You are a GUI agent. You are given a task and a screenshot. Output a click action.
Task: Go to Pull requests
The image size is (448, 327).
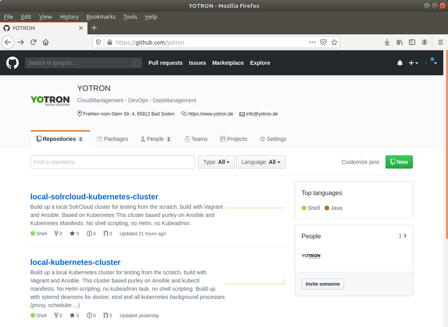(166, 63)
